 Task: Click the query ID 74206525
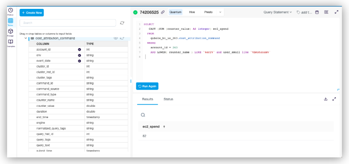pyautogui.click(x=149, y=12)
